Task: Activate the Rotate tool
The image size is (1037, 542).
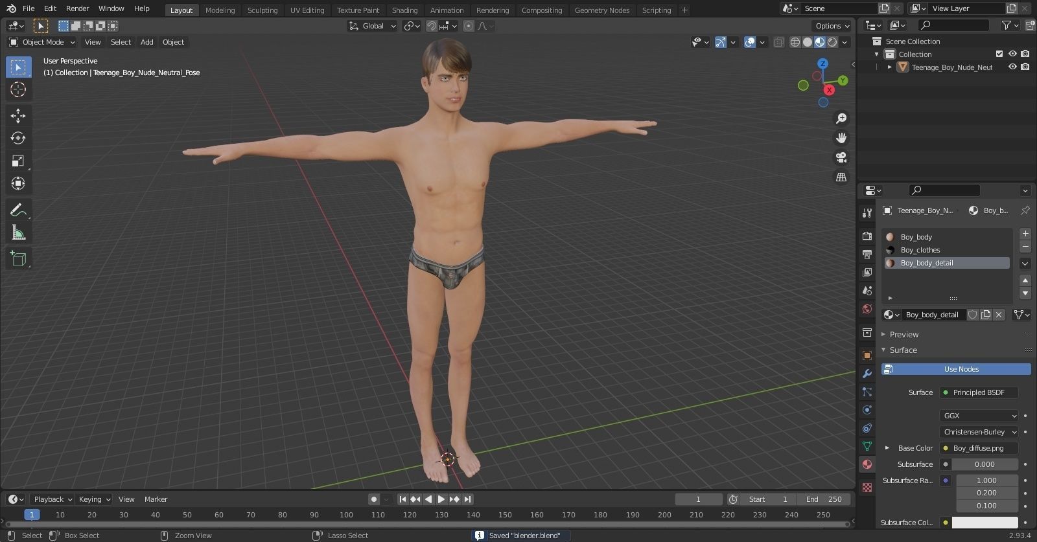Action: click(18, 138)
